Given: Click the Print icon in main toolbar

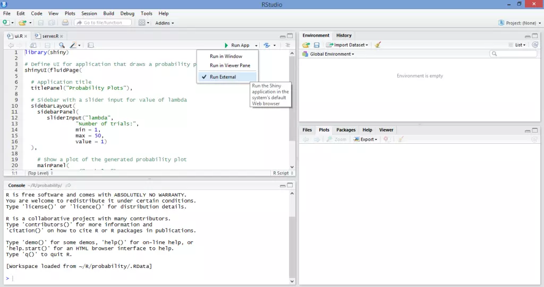Looking at the screenshot, I should [x=65, y=22].
